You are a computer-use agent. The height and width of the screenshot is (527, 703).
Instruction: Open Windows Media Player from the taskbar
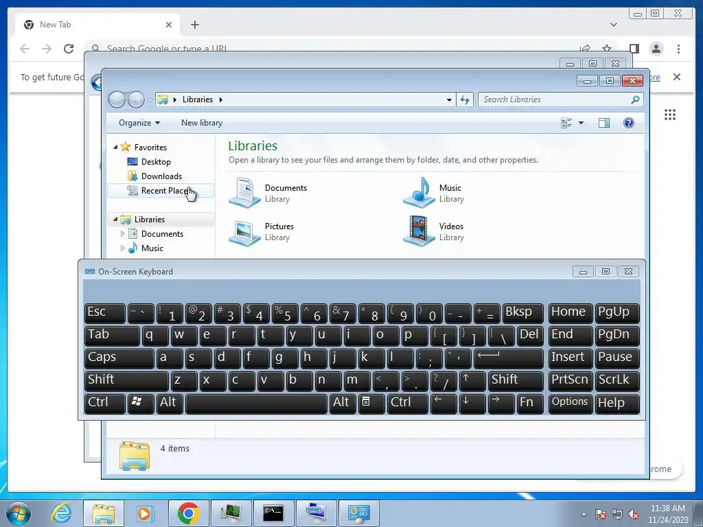click(144, 513)
